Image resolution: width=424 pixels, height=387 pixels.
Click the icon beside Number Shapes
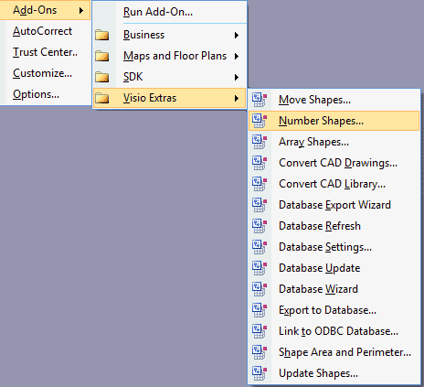tap(260, 121)
